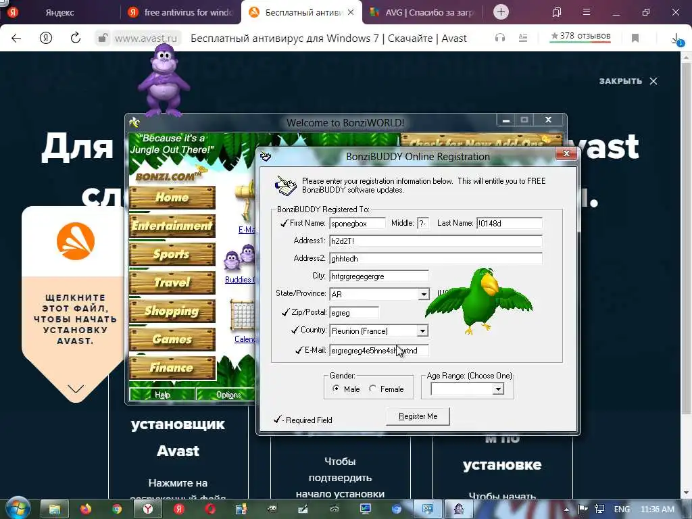Expand the orange Avast download chevron
Screen dimensions: 692x519
76,389
